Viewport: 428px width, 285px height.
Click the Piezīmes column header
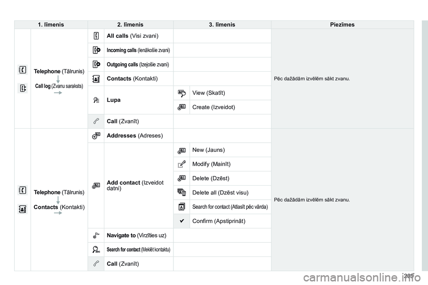(x=342, y=24)
